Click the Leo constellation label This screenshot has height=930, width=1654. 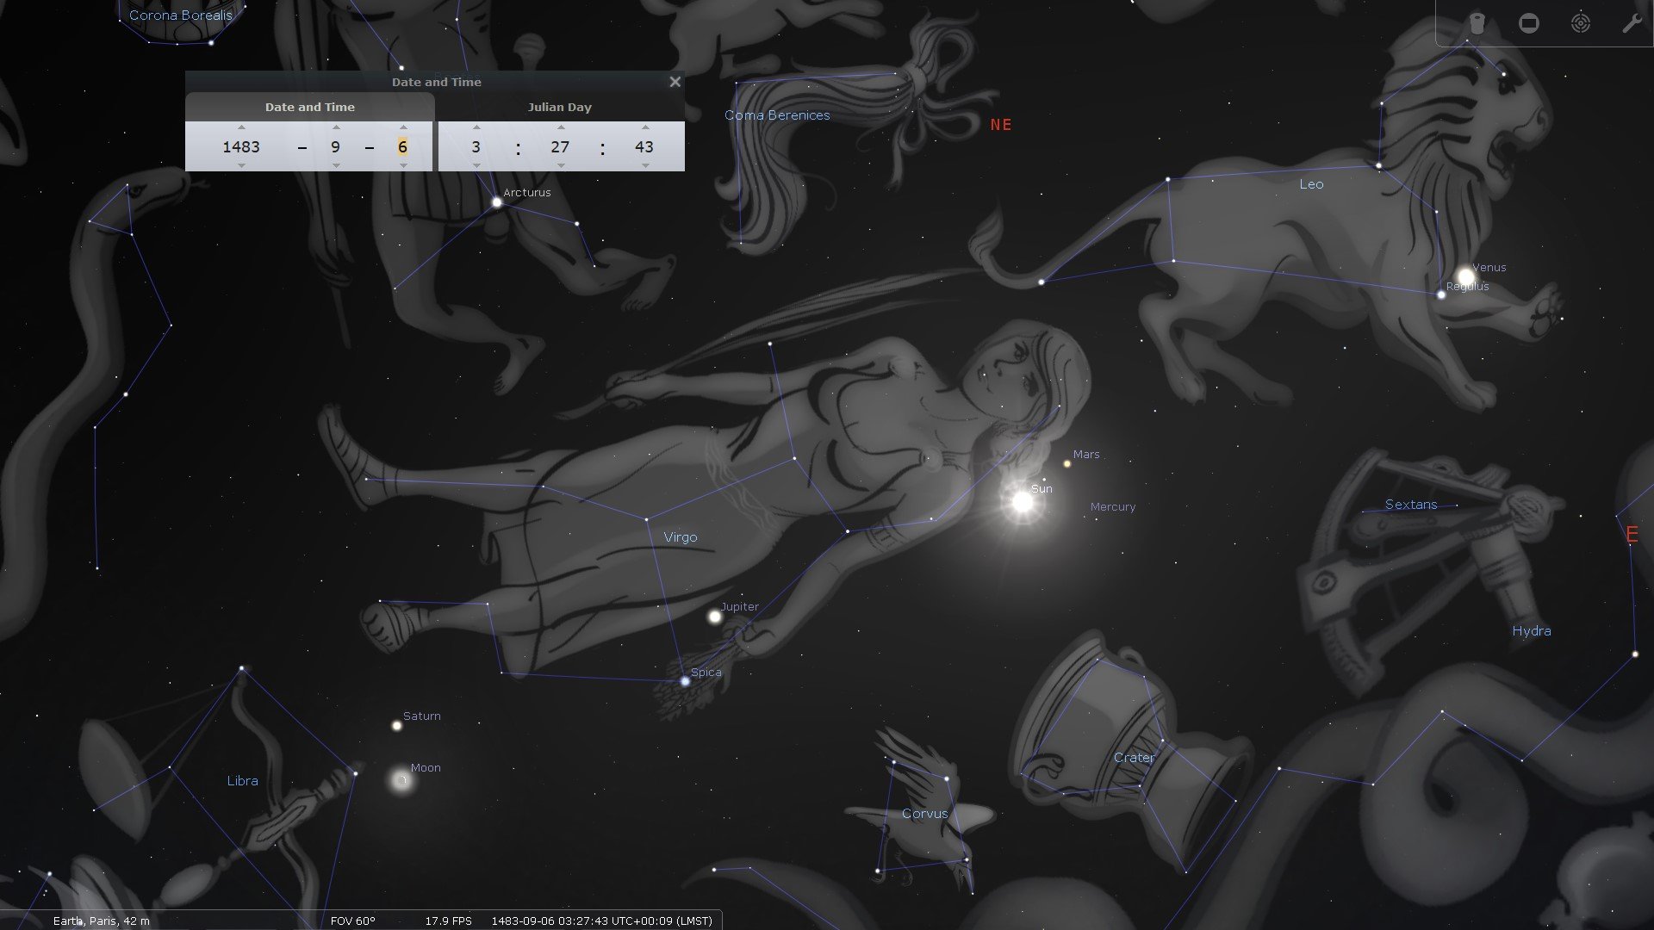pos(1311,184)
